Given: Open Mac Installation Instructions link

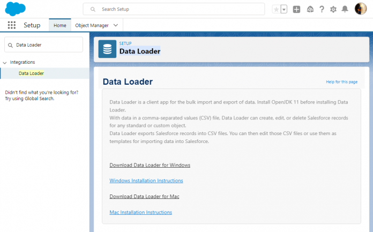Looking at the screenshot, I should tap(140, 212).
